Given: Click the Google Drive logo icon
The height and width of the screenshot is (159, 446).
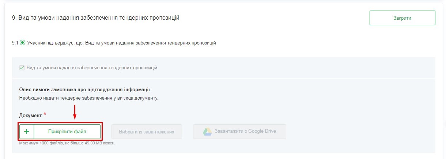Looking at the screenshot, I should click(x=207, y=132).
